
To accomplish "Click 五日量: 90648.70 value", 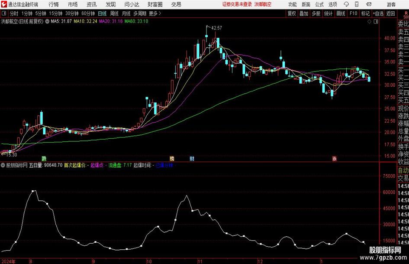I will [45, 165].
